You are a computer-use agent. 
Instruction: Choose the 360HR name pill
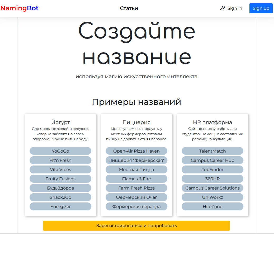[212, 179]
